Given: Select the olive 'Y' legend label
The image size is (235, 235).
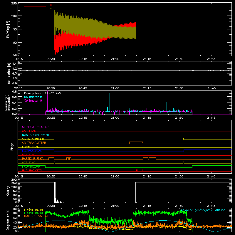Looking at the screenshot, I should coord(51,9).
